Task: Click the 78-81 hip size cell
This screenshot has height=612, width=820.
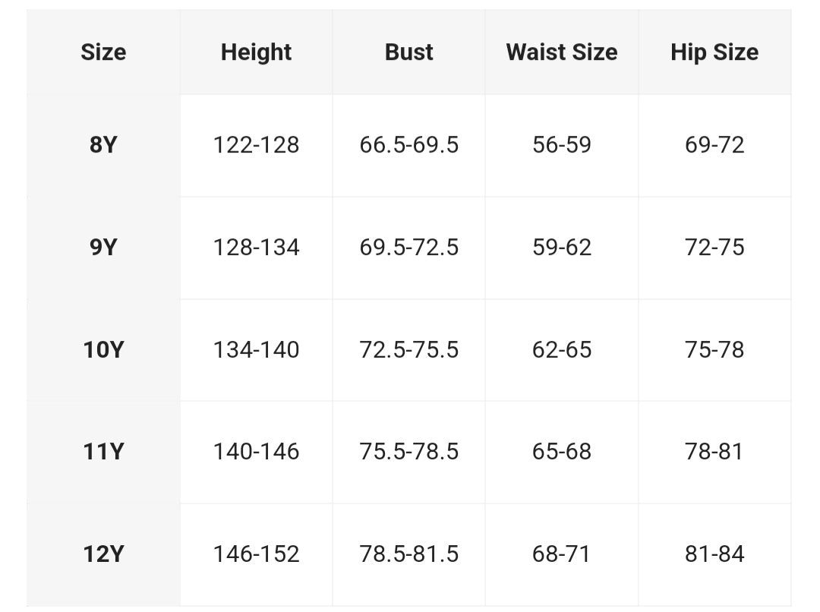Action: point(714,452)
